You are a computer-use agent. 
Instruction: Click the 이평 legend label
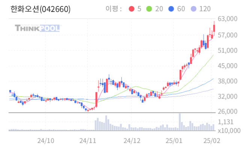pos(113,9)
